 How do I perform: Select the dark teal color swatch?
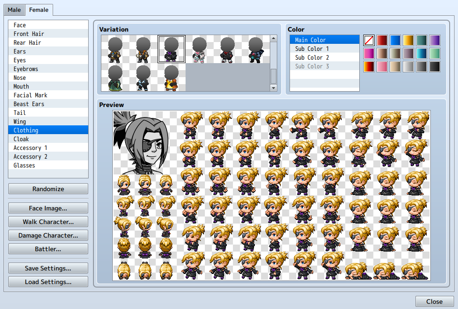(422, 40)
